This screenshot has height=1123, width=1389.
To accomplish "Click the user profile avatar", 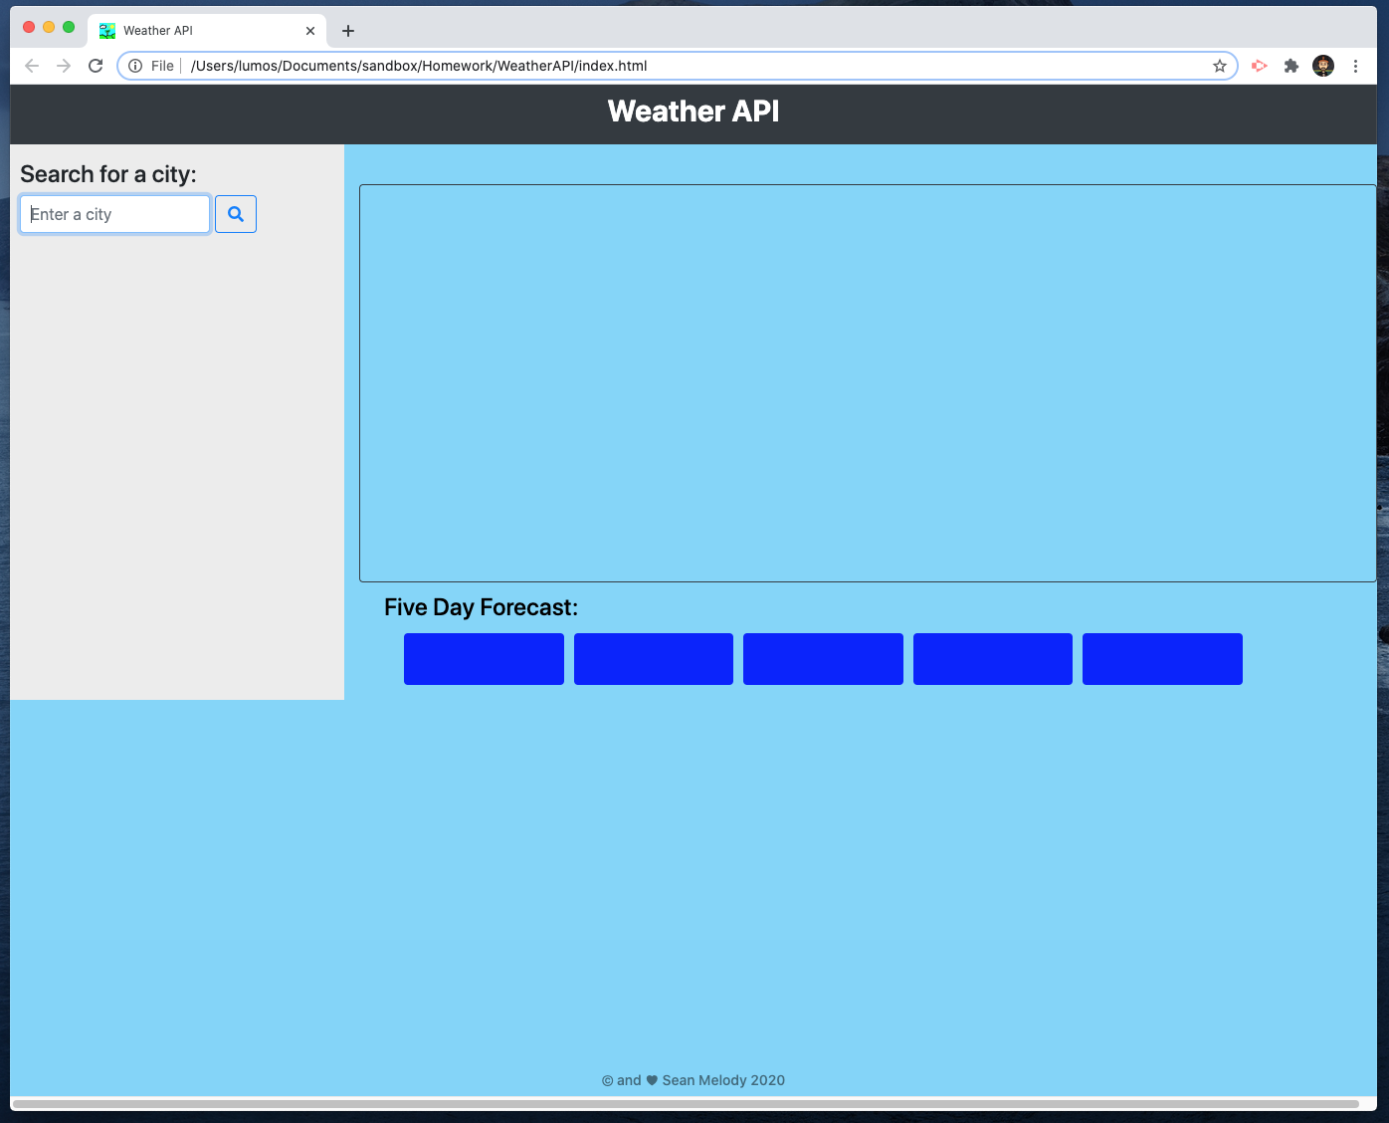I will pyautogui.click(x=1323, y=66).
